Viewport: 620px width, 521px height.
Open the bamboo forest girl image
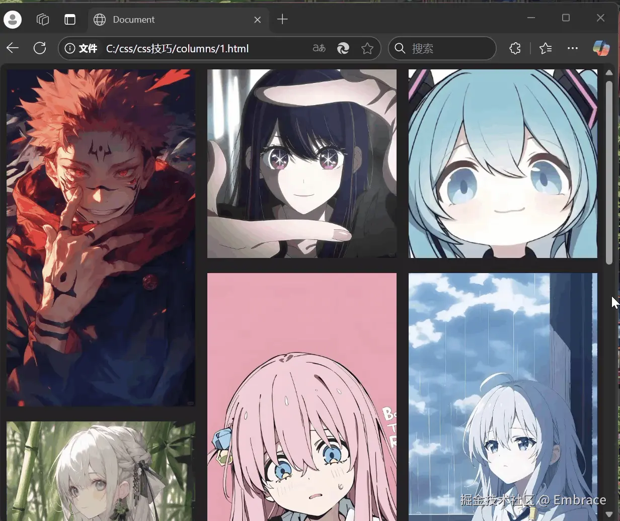pyautogui.click(x=101, y=471)
